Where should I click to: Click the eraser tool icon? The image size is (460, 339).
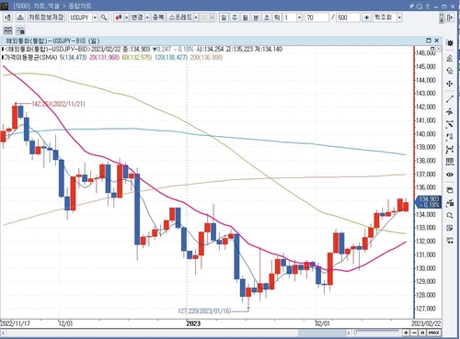450,71
